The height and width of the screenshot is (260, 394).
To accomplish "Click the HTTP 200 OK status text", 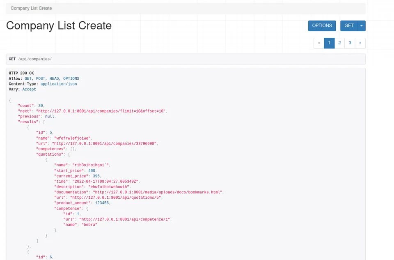I will [x=21, y=73].
